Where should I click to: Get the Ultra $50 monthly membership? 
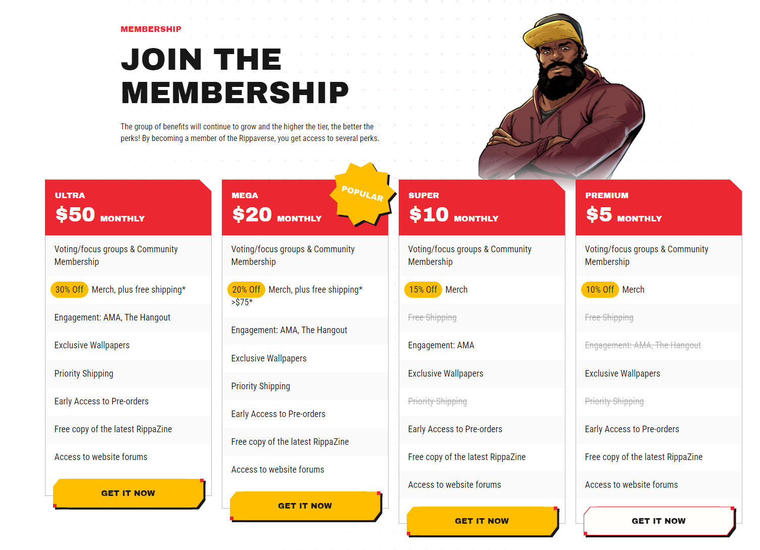tap(128, 493)
